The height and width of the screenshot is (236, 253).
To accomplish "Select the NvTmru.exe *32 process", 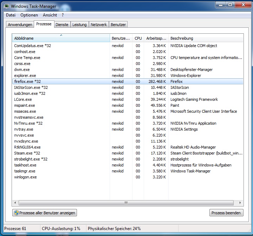I will pyautogui.click(x=128, y=123).
